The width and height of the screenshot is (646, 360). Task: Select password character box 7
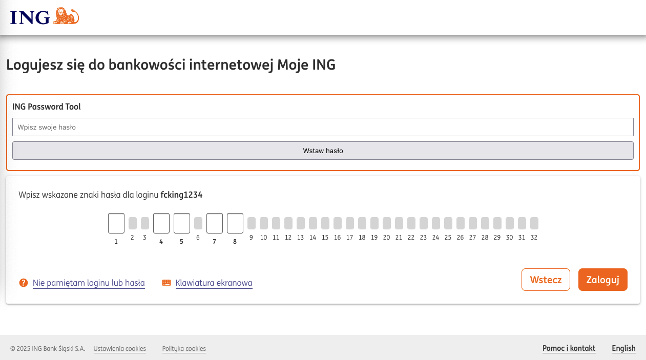(215, 223)
